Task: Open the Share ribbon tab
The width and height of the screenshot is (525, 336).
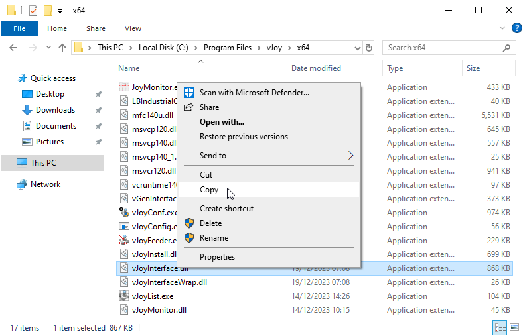Action: [x=96, y=28]
